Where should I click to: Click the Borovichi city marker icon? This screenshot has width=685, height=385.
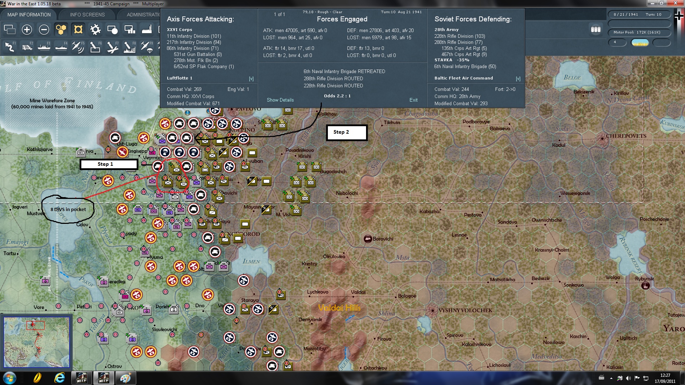(x=368, y=239)
